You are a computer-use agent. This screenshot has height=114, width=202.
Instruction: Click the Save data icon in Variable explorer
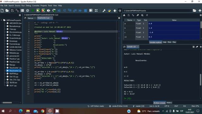(128, 15)
